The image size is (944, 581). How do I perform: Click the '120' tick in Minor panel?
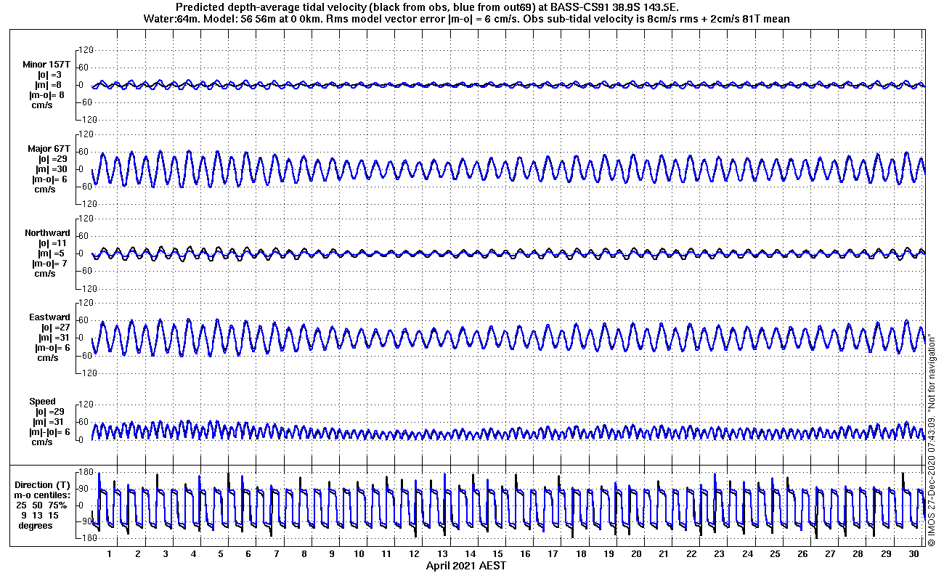(x=86, y=50)
